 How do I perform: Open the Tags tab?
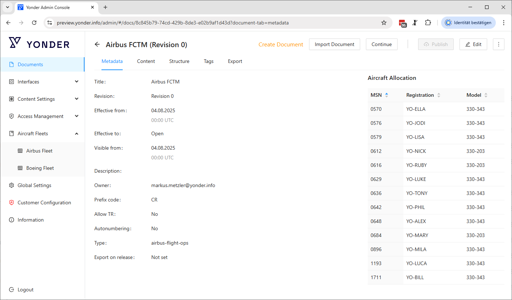(209, 62)
